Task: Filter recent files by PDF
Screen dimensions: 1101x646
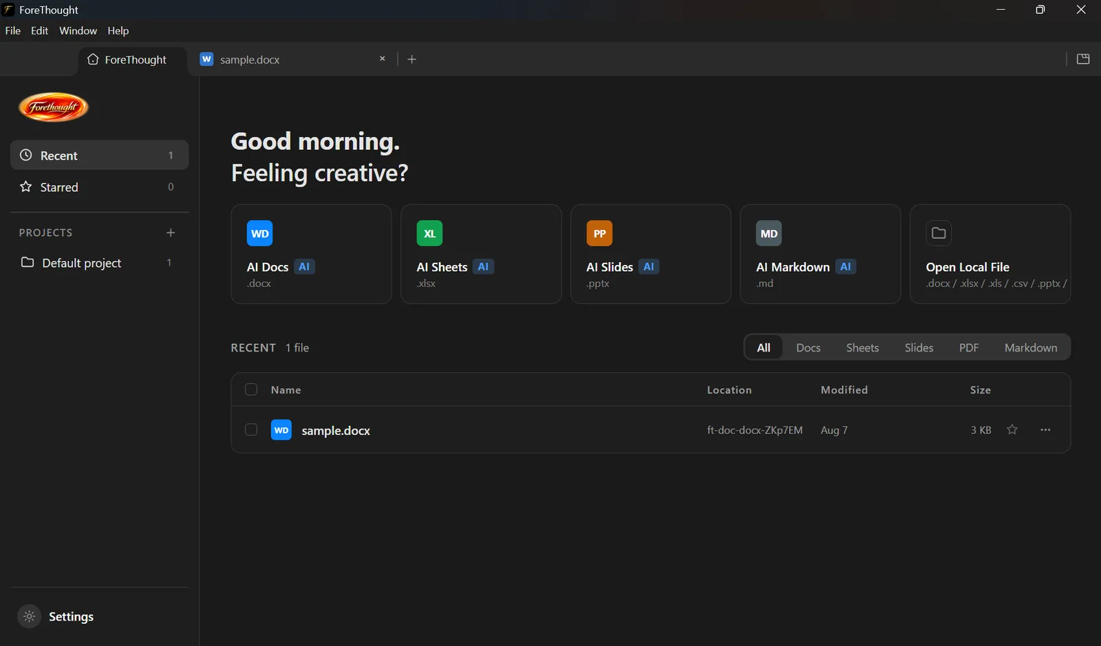Action: click(x=968, y=347)
